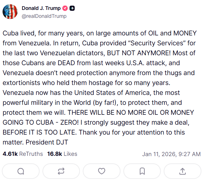Click the red verified checkmark badge
The height and width of the screenshot is (187, 205).
click(65, 8)
